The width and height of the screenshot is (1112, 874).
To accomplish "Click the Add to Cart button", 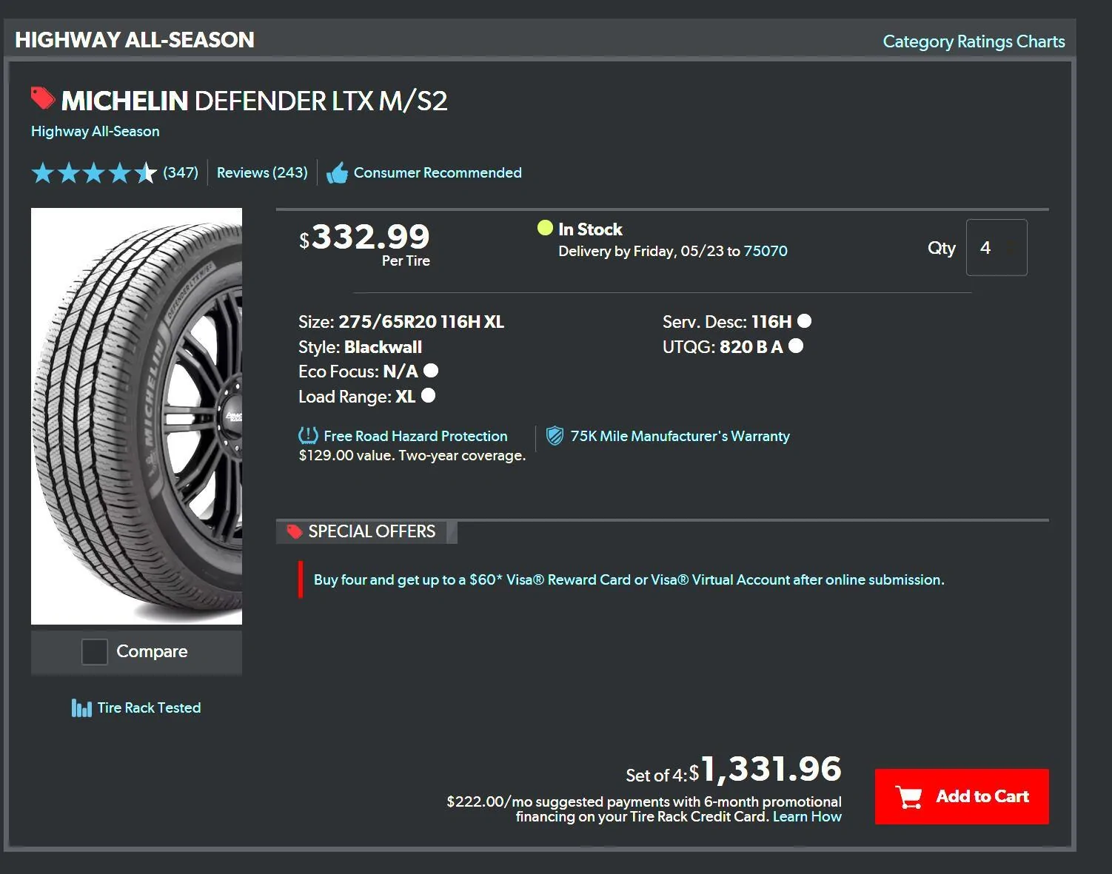I will [962, 796].
